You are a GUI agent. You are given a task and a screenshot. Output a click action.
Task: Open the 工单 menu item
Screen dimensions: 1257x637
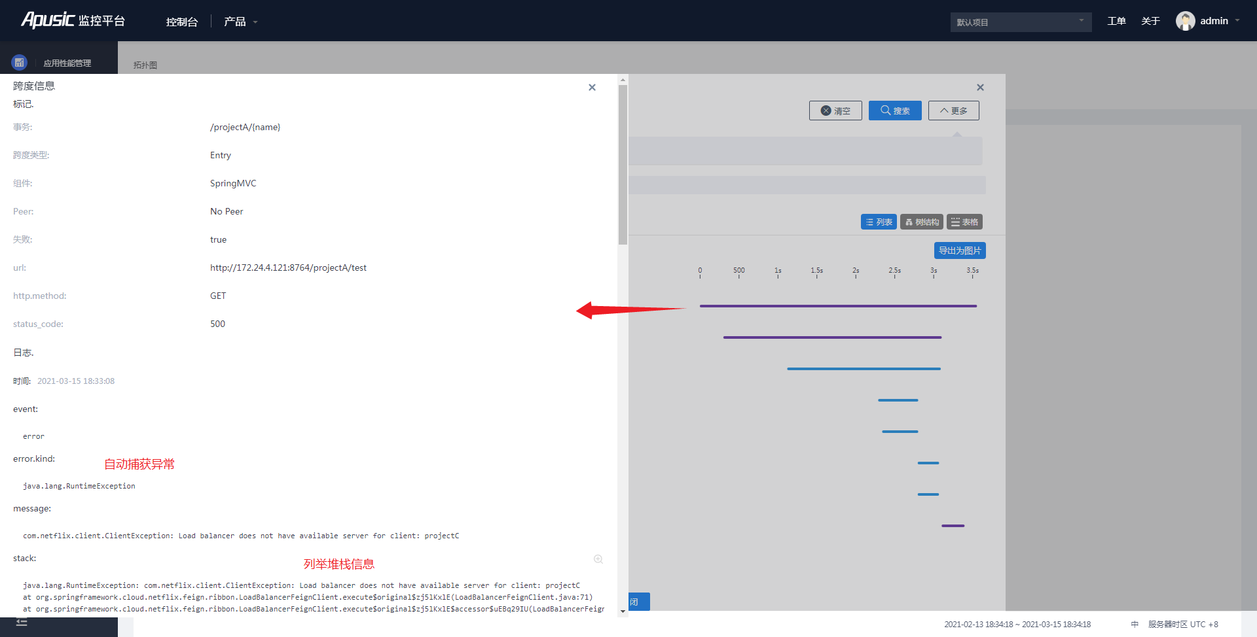tap(1116, 21)
